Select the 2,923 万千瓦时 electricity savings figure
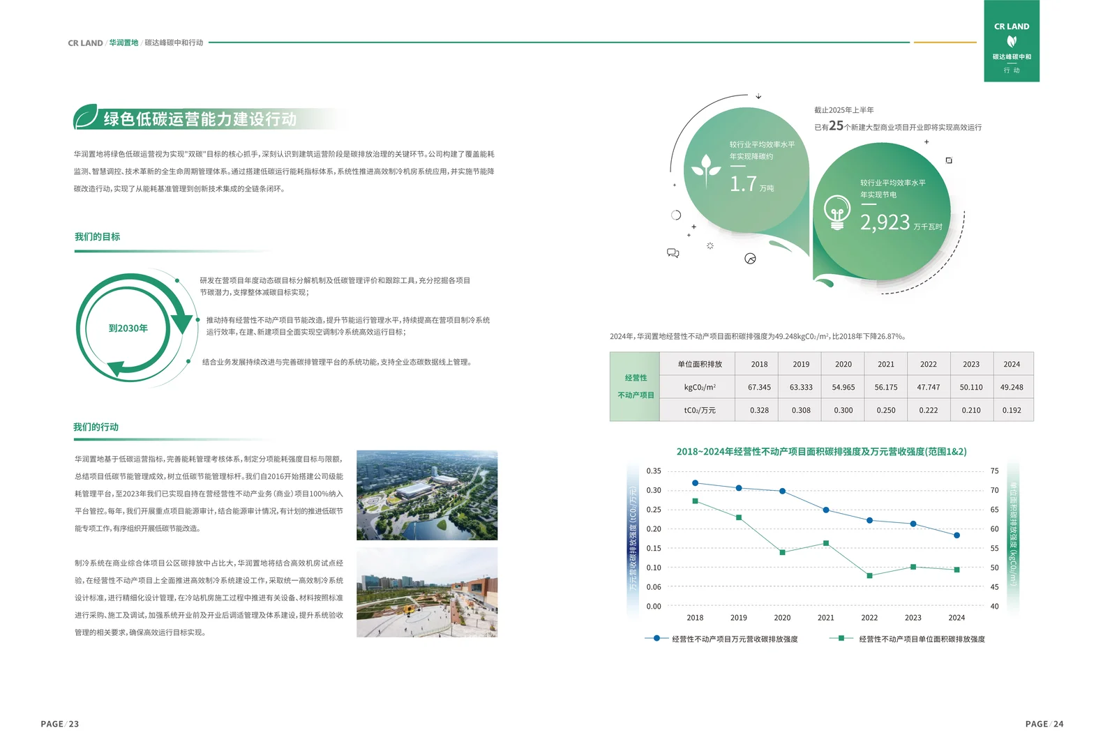Viewport: 1103px width, 753px height. coord(901,222)
